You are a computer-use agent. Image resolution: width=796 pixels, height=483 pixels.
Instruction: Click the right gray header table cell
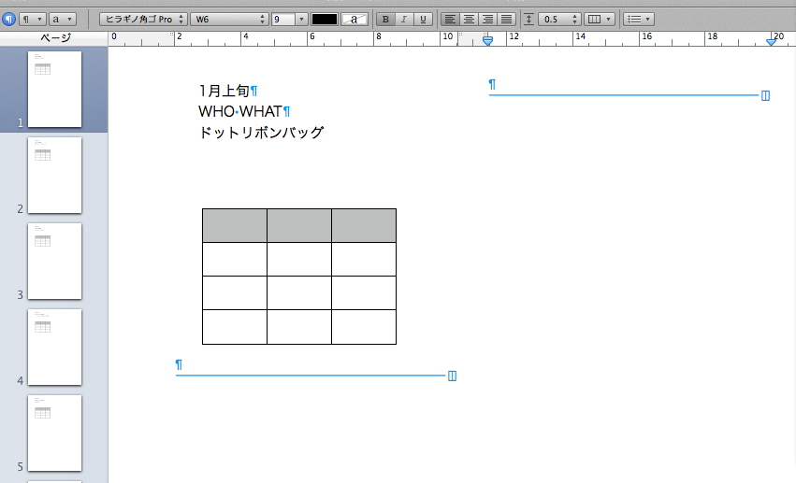[364, 225]
